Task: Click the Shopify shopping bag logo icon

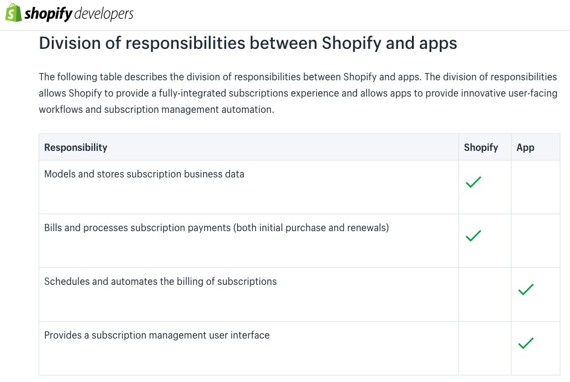Action: 14,13
